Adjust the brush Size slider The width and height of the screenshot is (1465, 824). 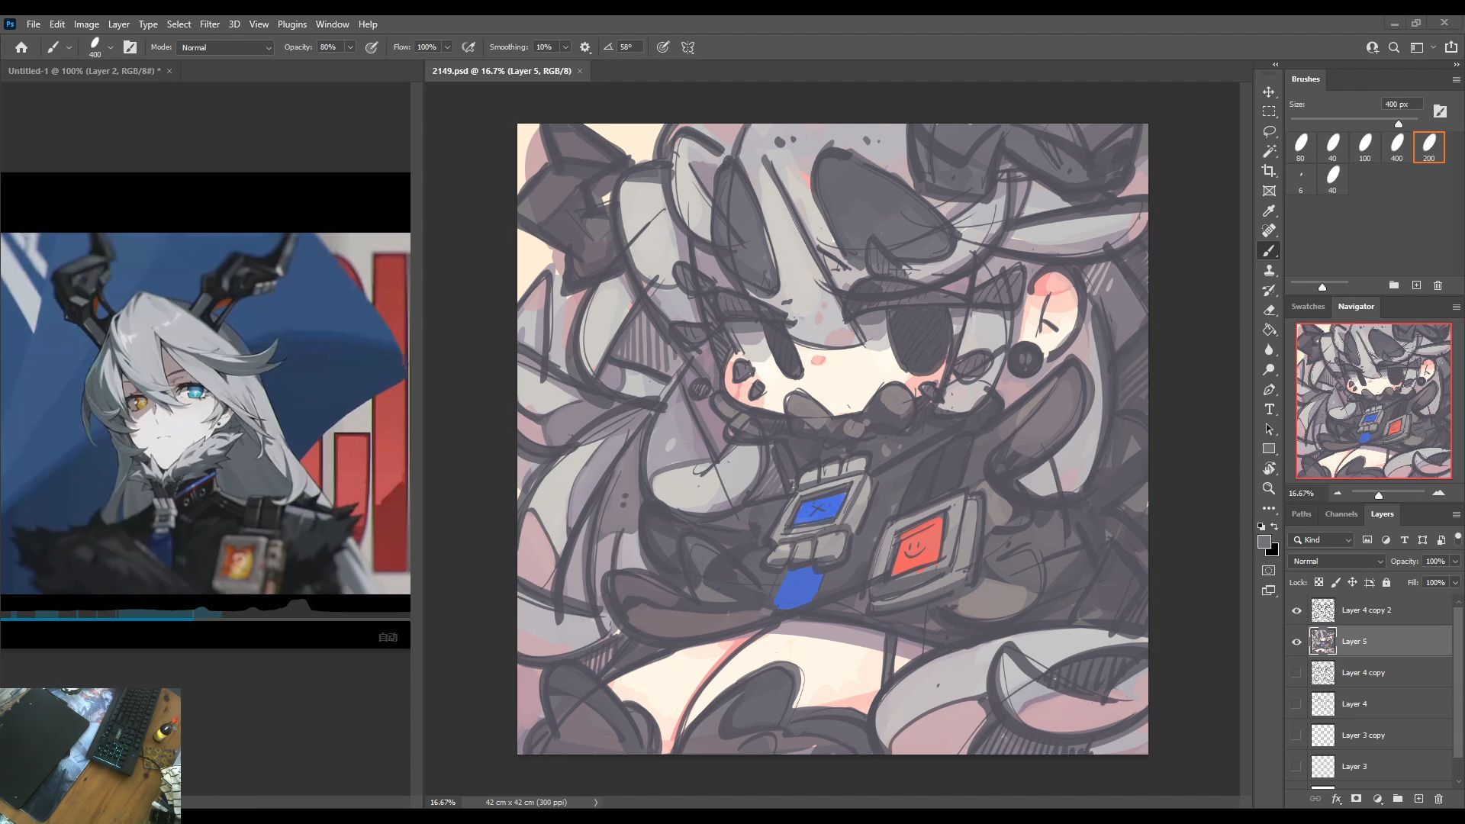[1399, 123]
